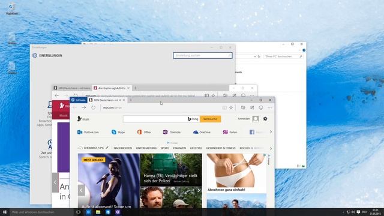Image resolution: width=384 pixels, height=216 pixels.
Task: Open new tab in back Edge window
Action: click(135, 88)
